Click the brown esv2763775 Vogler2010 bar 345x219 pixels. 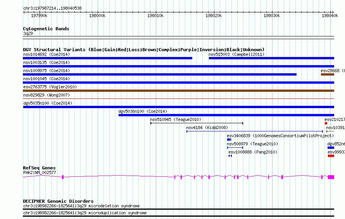178,91
